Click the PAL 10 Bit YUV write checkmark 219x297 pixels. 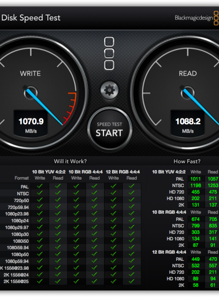40,186
